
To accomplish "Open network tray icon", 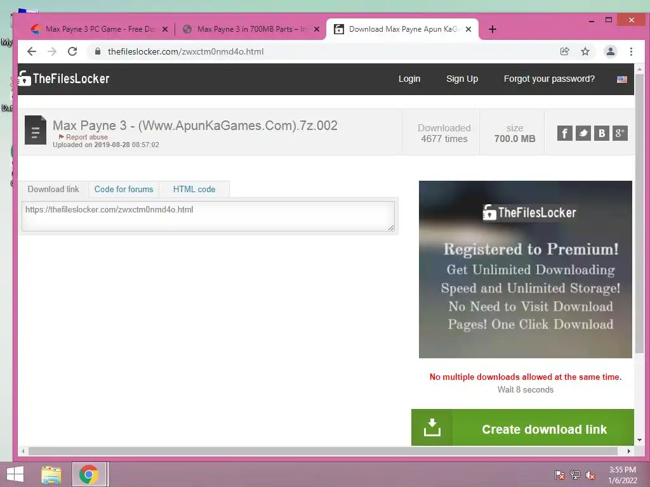I will pyautogui.click(x=575, y=475).
